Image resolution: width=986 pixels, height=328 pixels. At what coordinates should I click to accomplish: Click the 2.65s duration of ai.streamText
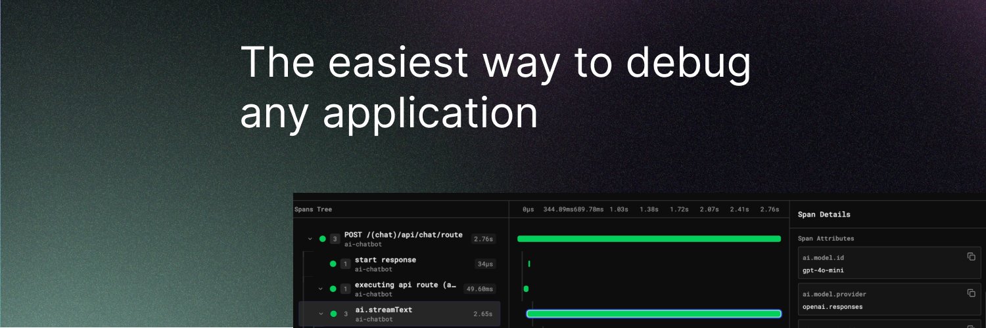coord(483,314)
